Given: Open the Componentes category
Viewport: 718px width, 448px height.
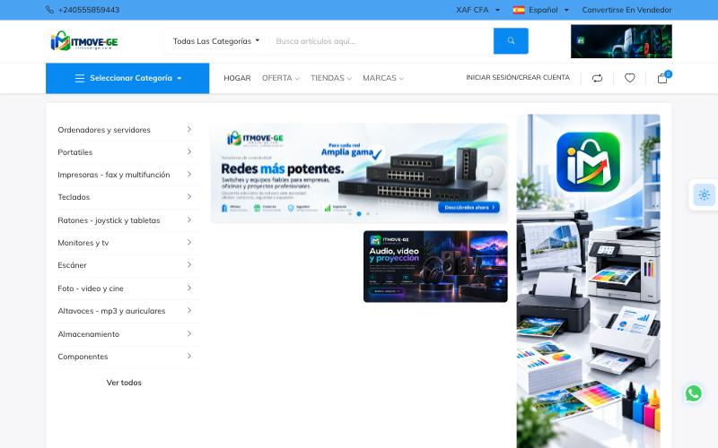Looking at the screenshot, I should click(x=83, y=357).
